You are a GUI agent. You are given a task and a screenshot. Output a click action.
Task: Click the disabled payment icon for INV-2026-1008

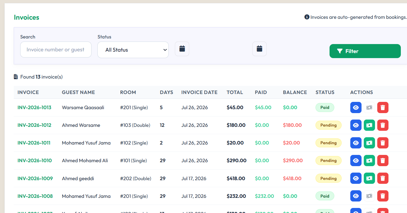click(369, 196)
